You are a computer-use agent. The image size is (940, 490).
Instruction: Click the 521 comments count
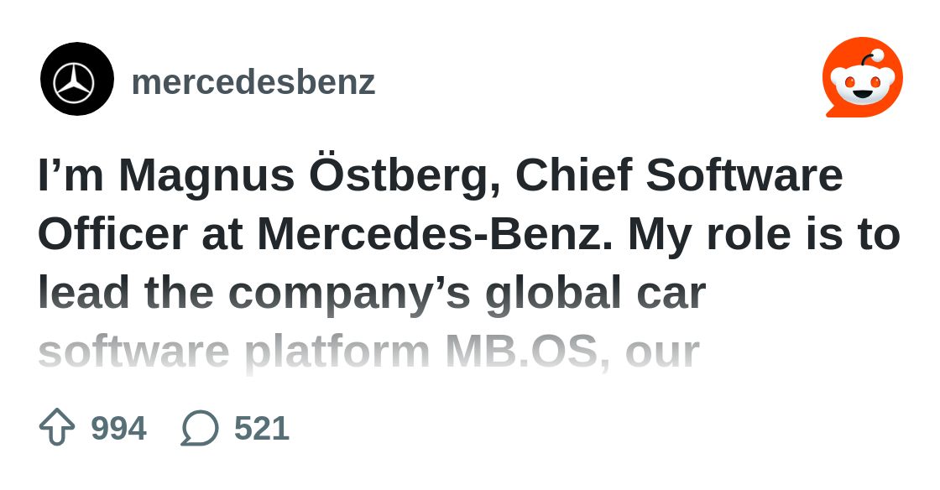point(261,429)
